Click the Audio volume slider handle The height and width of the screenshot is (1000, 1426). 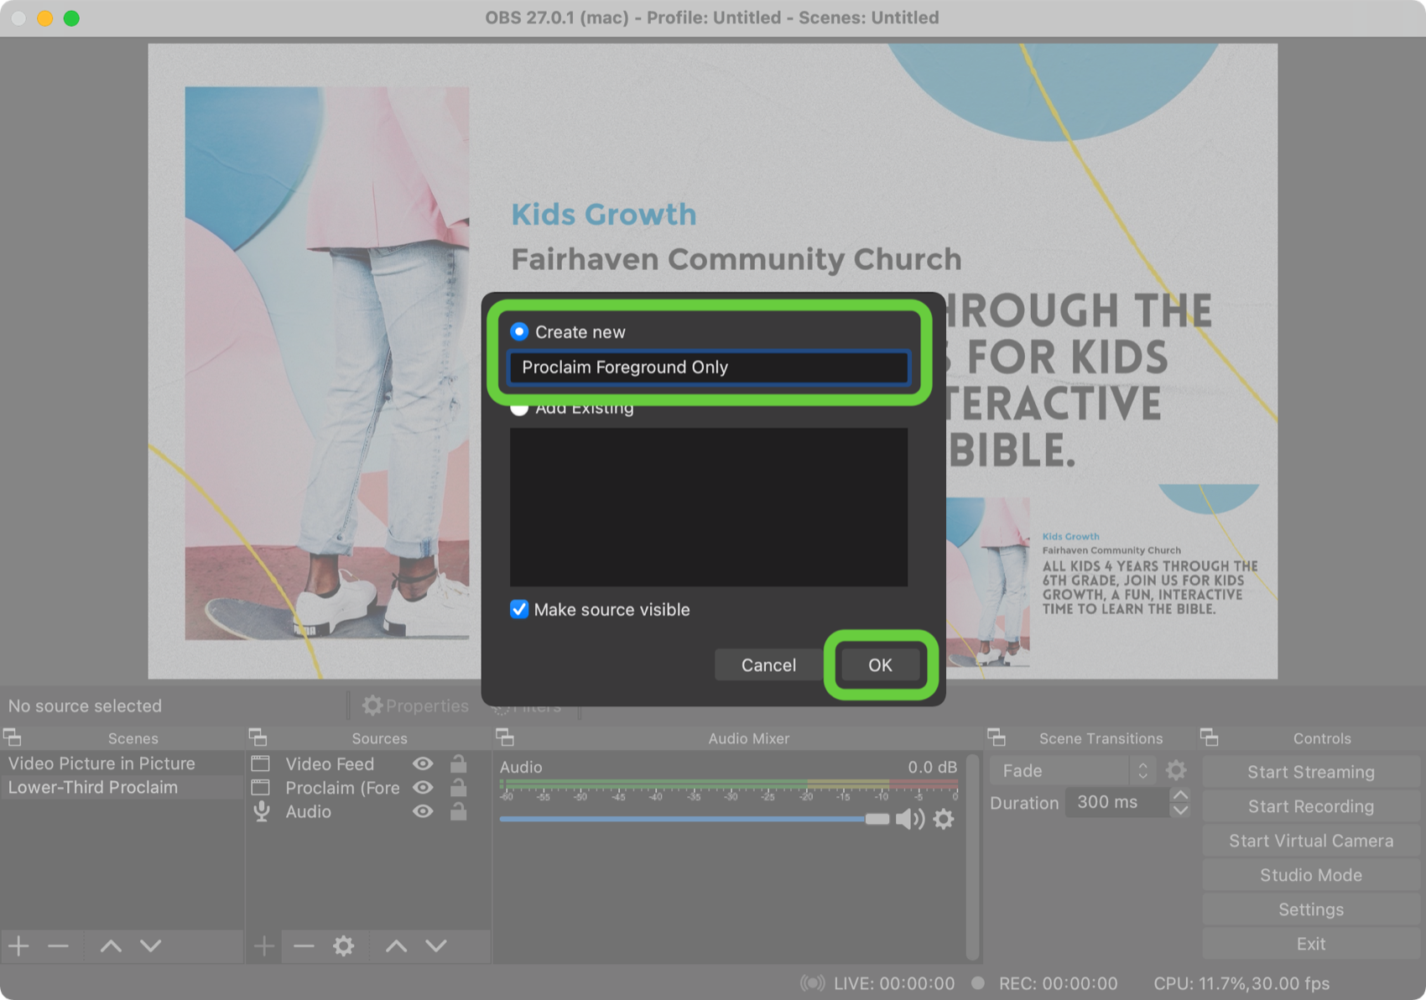(877, 819)
